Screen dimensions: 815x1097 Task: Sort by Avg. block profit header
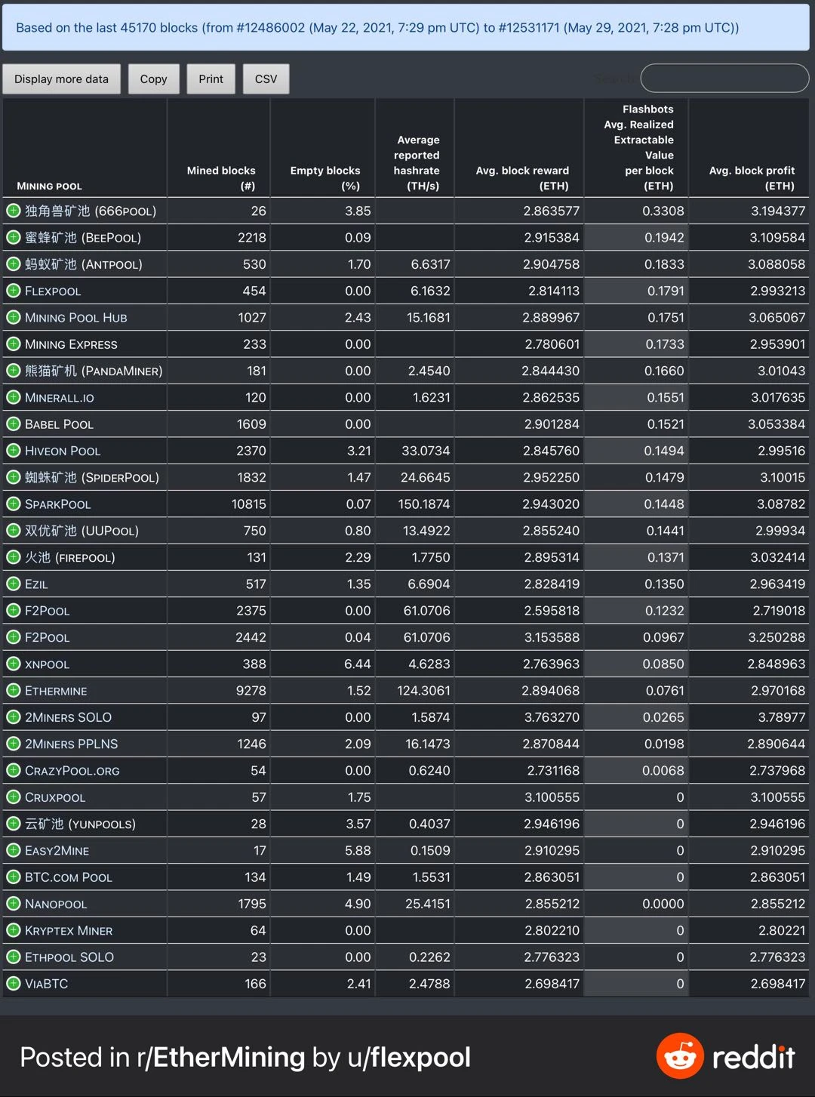[x=749, y=148]
